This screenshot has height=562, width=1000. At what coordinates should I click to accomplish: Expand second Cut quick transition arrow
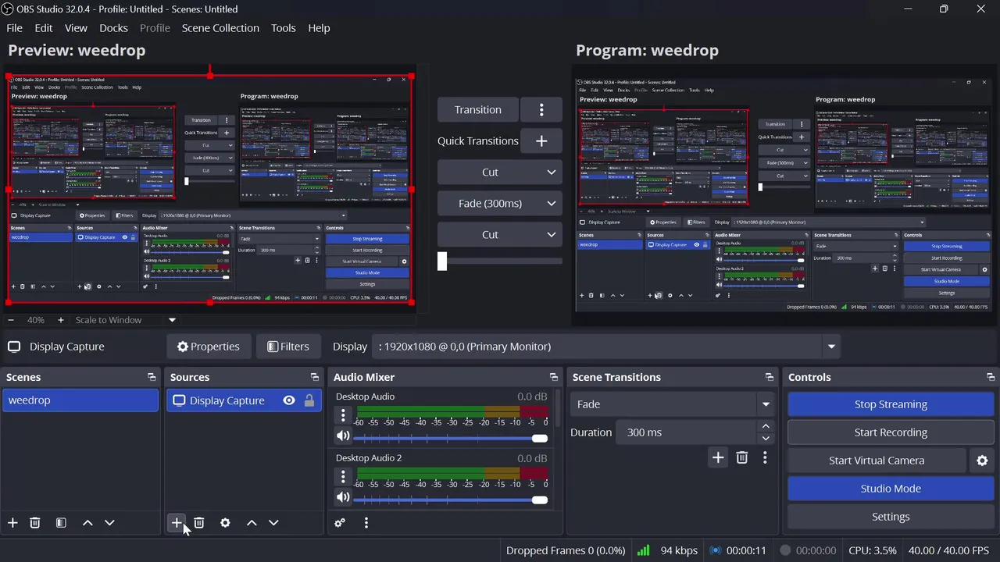(552, 235)
